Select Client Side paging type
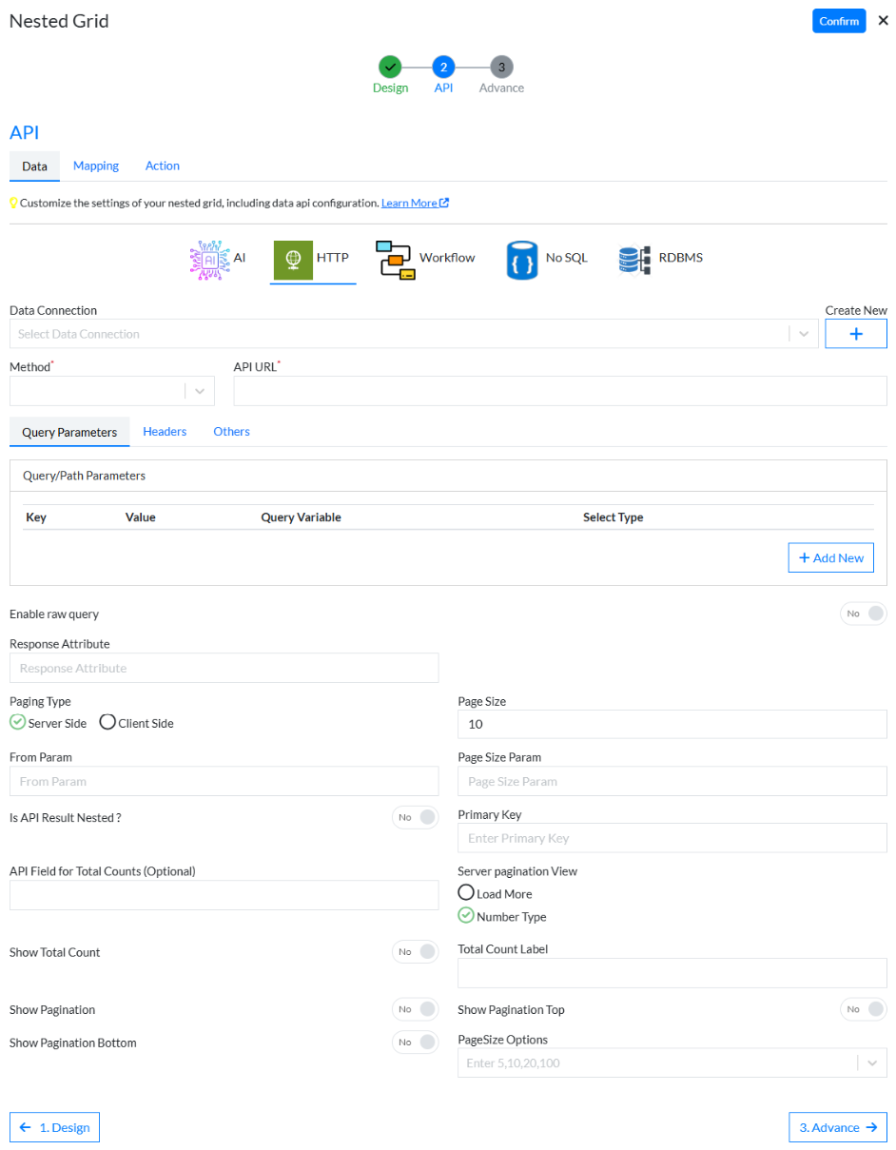This screenshot has height=1150, width=896. (108, 722)
